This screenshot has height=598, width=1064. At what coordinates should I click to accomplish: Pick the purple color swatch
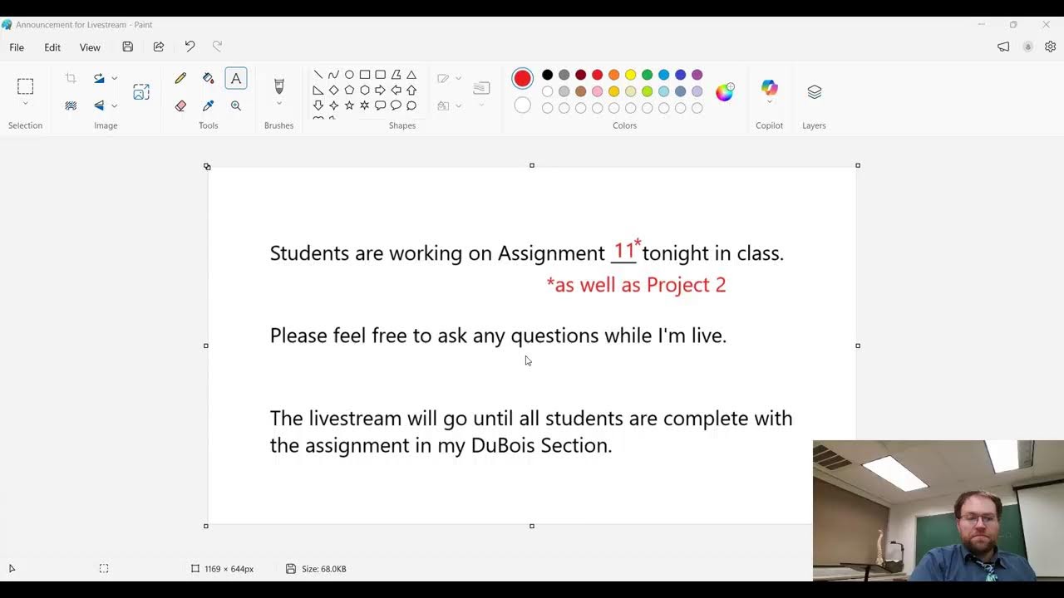pos(697,75)
